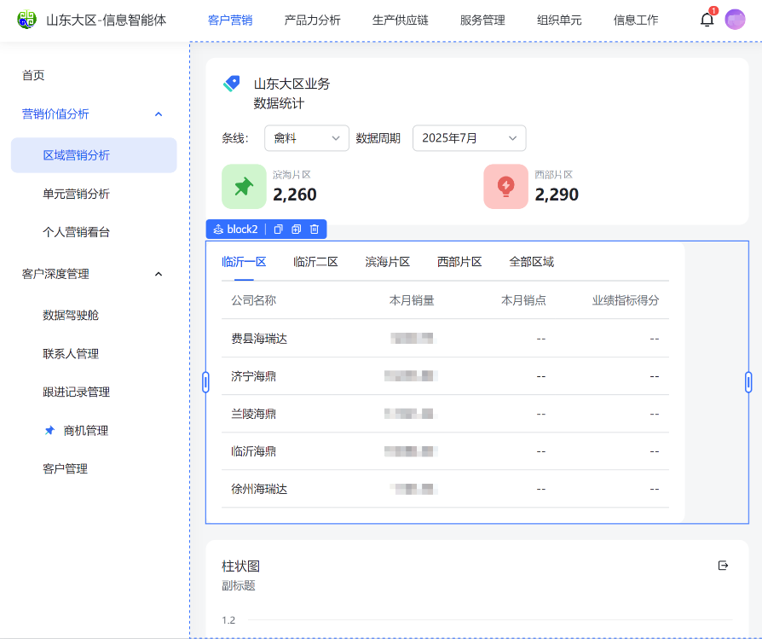This screenshot has width=762, height=639.
Task: Open the 条线 dropdown showing 禽料
Action: pyautogui.click(x=306, y=138)
